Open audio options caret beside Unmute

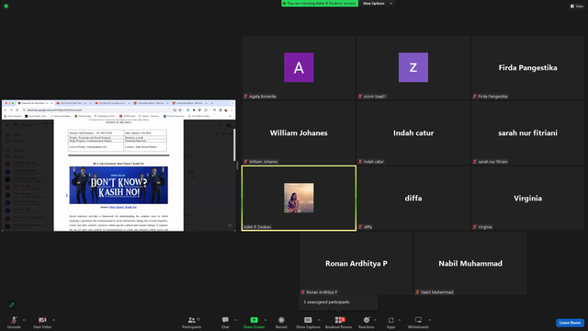click(24, 320)
